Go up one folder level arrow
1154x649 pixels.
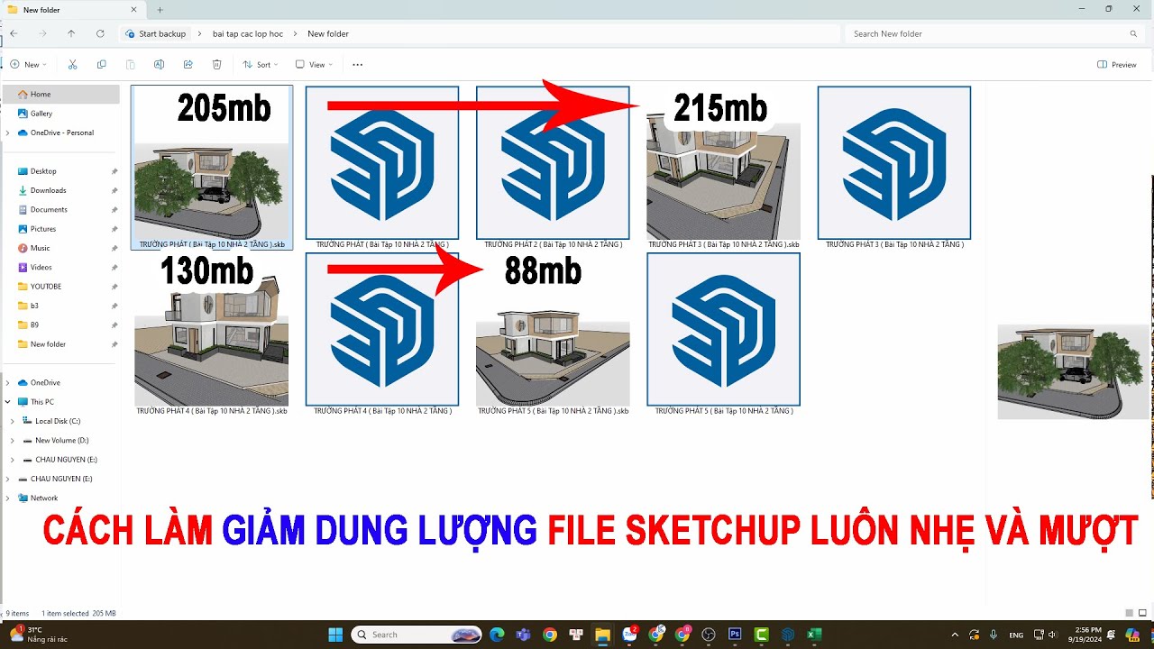pos(71,33)
